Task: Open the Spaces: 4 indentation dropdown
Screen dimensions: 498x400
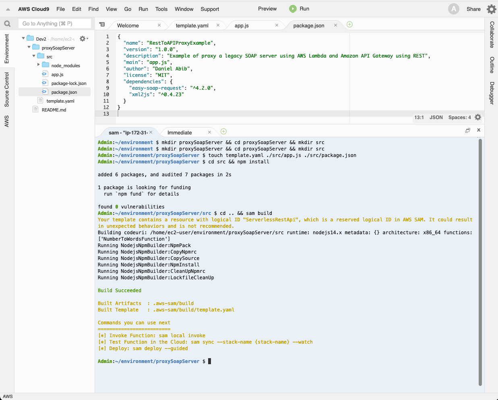Action: pyautogui.click(x=459, y=118)
